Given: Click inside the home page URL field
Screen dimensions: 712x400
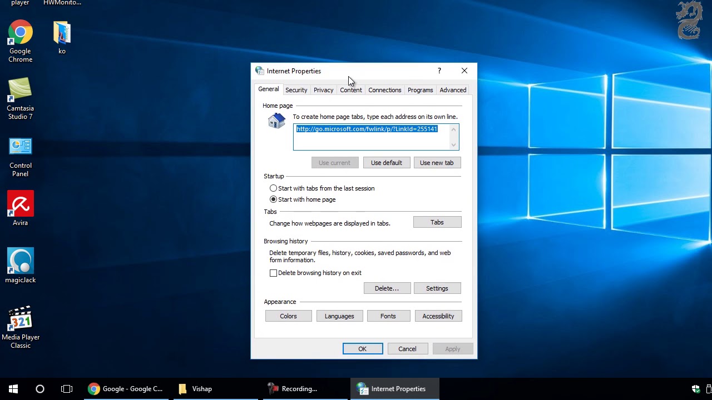Looking at the screenshot, I should [371, 137].
